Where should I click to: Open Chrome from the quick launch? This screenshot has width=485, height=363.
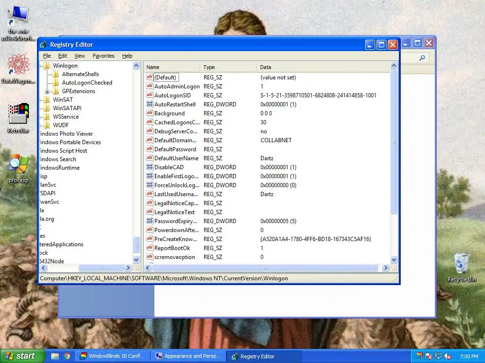click(67, 356)
